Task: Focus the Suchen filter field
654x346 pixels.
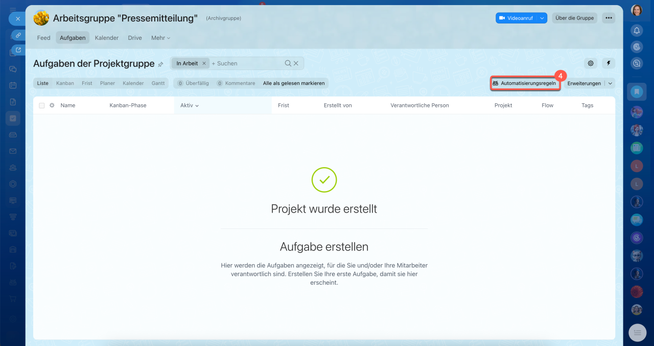Action: coord(246,63)
